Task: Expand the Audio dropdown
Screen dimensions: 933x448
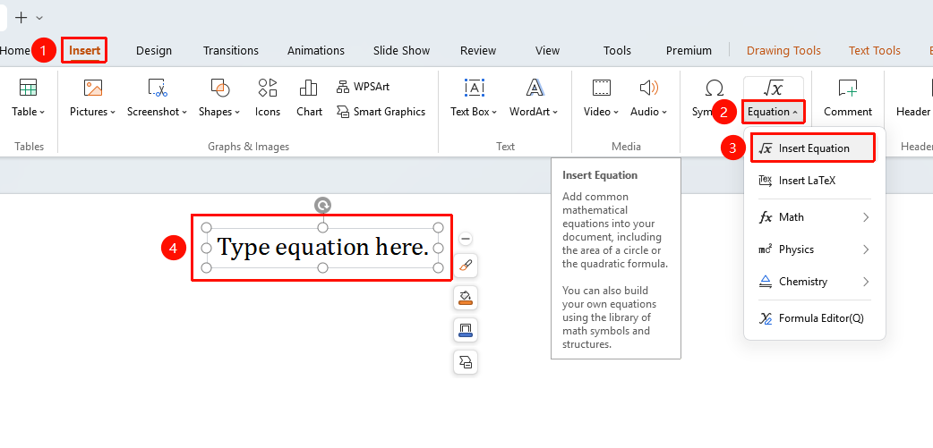Action: (664, 113)
